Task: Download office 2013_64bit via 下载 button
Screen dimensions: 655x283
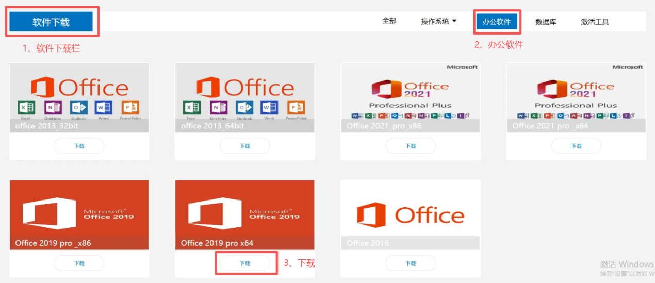Action: 244,146
